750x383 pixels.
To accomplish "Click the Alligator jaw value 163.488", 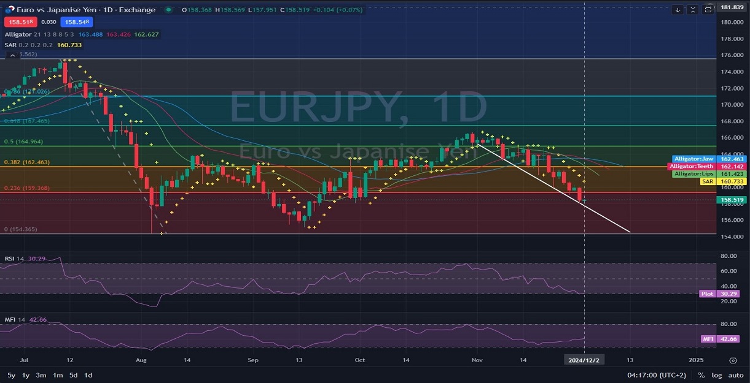I will coord(90,34).
